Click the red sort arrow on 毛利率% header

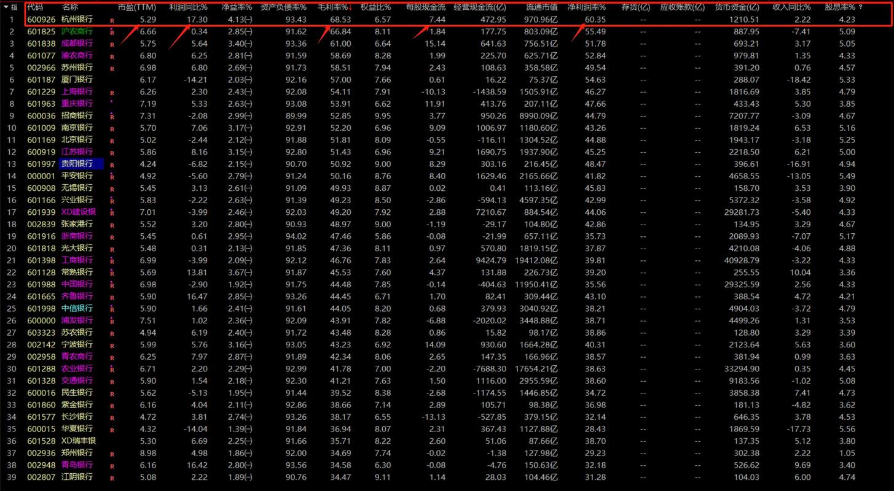coord(350,8)
